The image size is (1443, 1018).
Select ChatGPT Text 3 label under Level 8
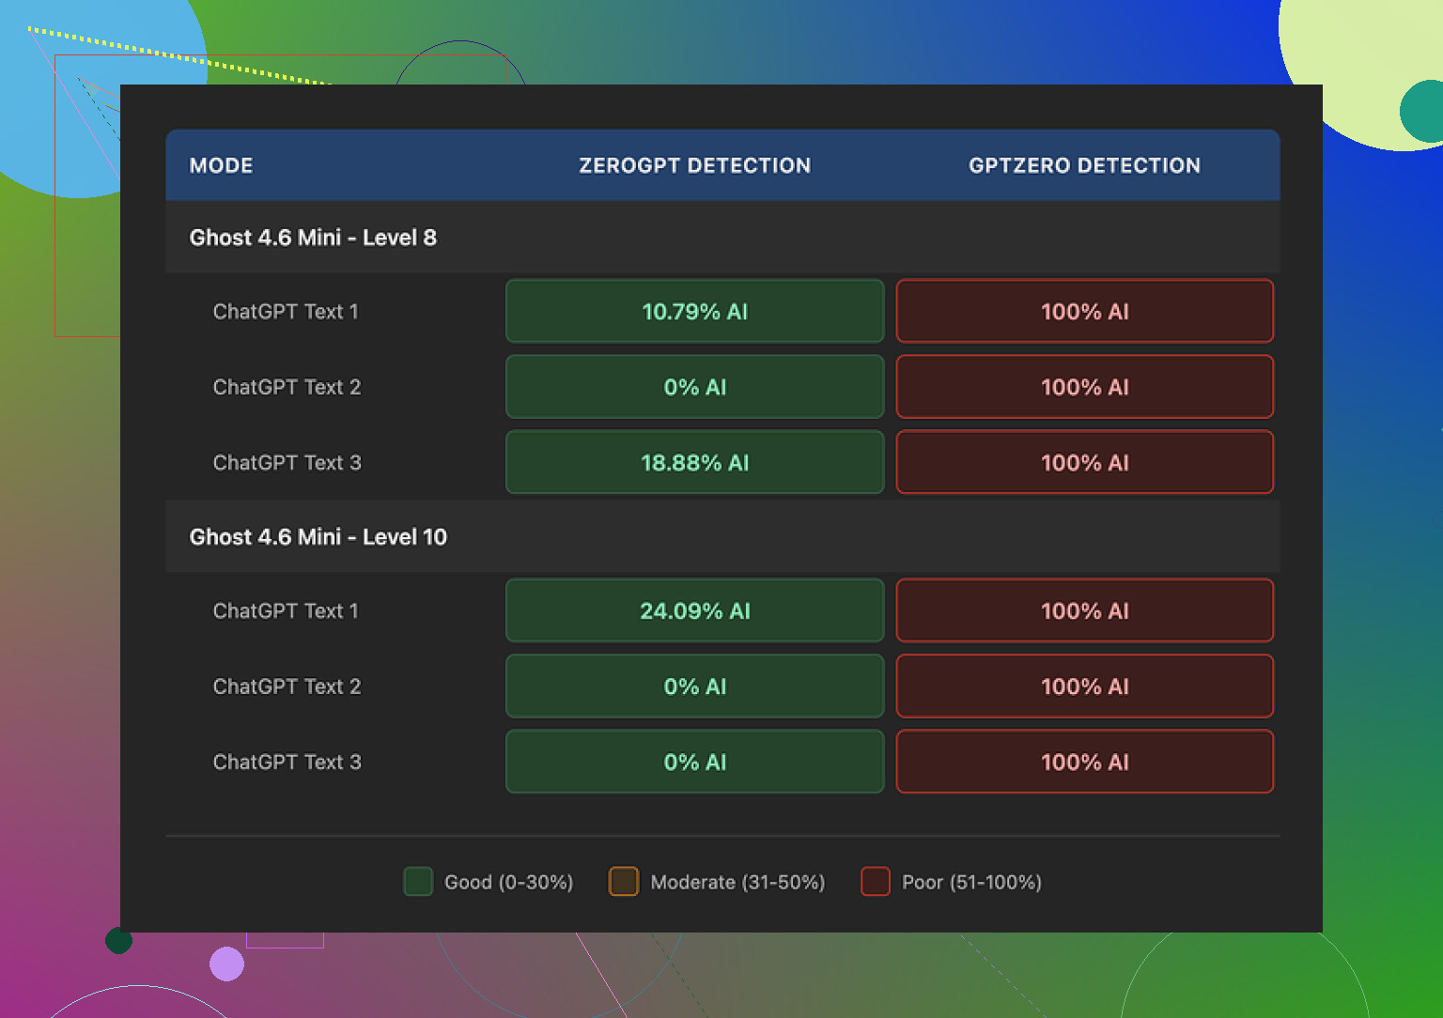[x=287, y=463]
